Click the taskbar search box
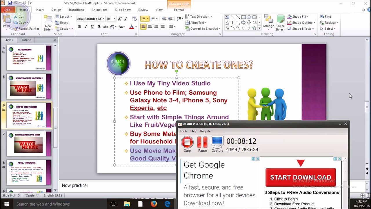This screenshot has width=371, height=209. tap(59, 204)
